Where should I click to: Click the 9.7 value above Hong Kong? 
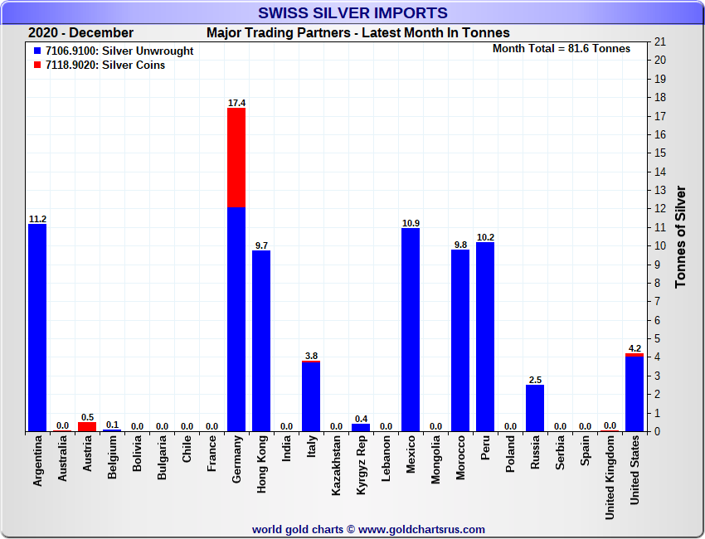pyautogui.click(x=261, y=245)
